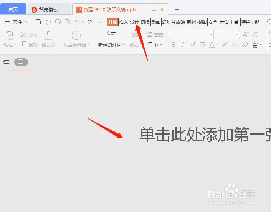
Task: Open font color dropdown arrow
Action: tap(217, 45)
